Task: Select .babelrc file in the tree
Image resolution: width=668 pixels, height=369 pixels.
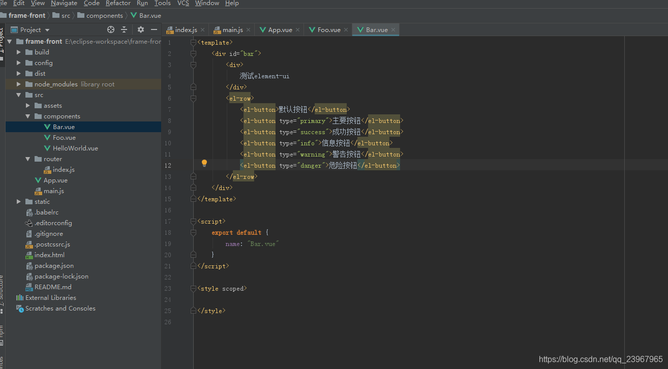Action: tap(46, 212)
